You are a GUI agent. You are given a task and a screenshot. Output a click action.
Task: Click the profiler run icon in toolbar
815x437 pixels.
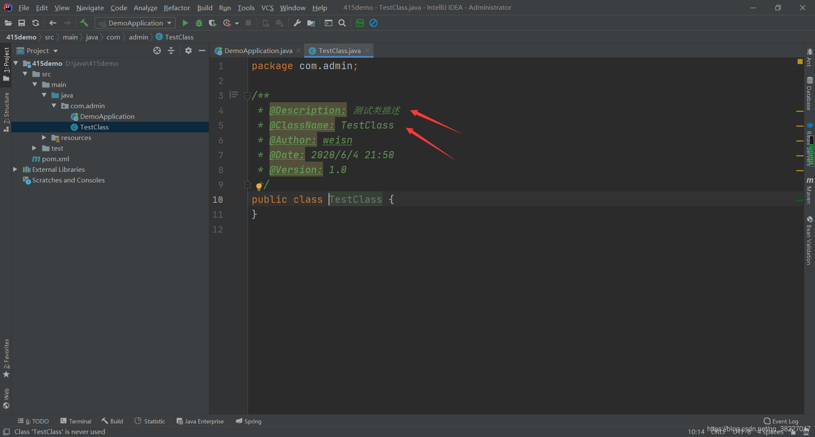pos(227,23)
